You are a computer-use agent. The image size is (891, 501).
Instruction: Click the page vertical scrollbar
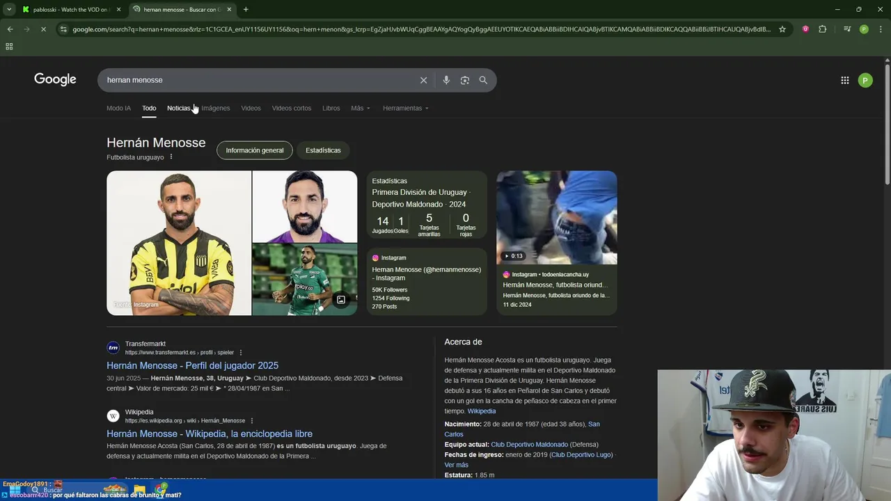887,125
